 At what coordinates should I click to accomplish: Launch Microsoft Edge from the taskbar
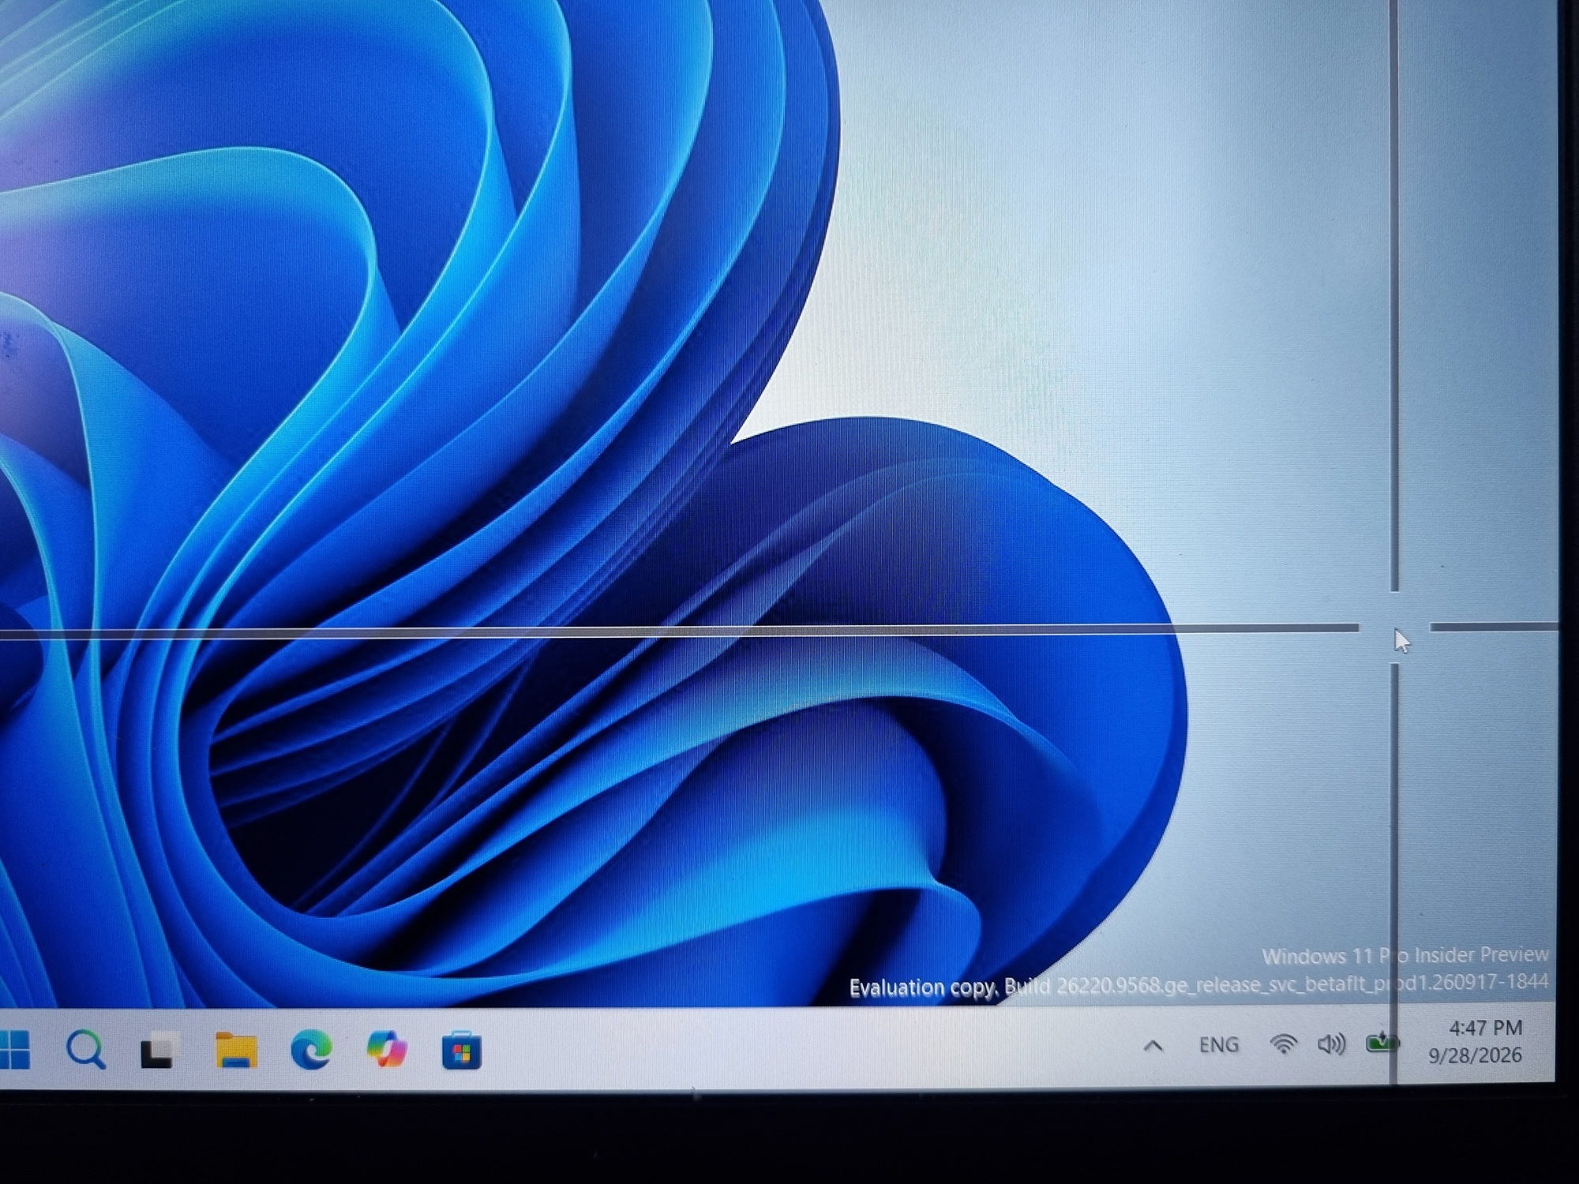click(x=311, y=1050)
